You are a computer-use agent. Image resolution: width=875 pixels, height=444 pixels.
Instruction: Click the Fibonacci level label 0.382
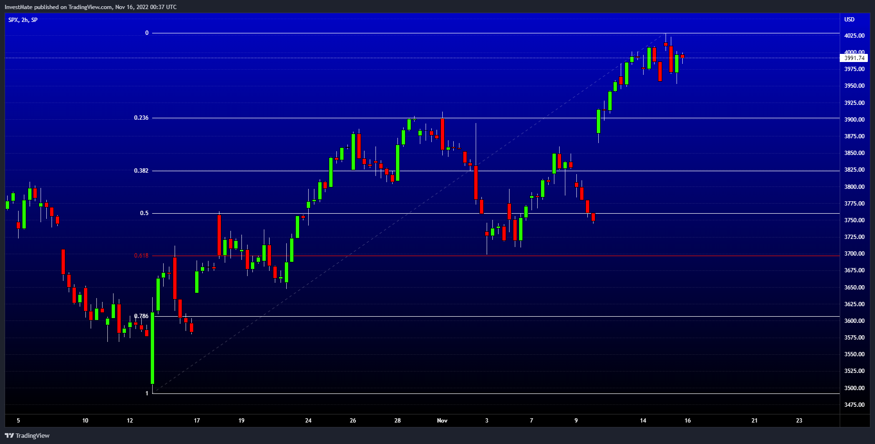tap(141, 171)
